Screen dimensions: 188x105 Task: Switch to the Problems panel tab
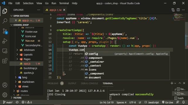pos(56,83)
